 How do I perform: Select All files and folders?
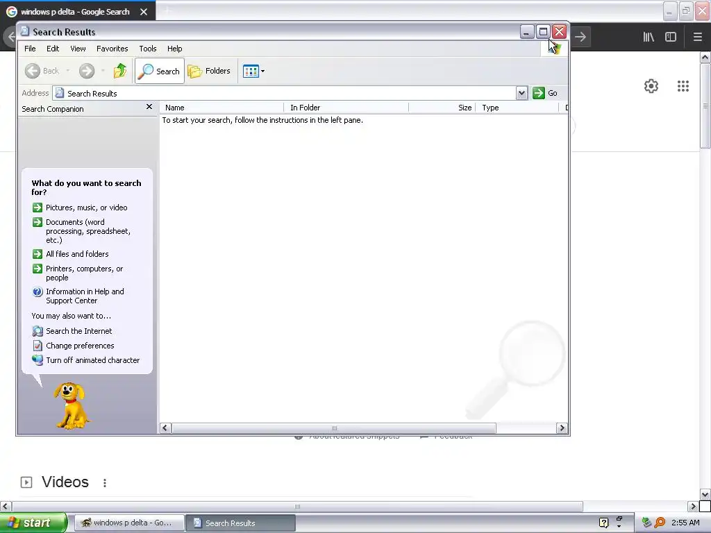(x=71, y=254)
